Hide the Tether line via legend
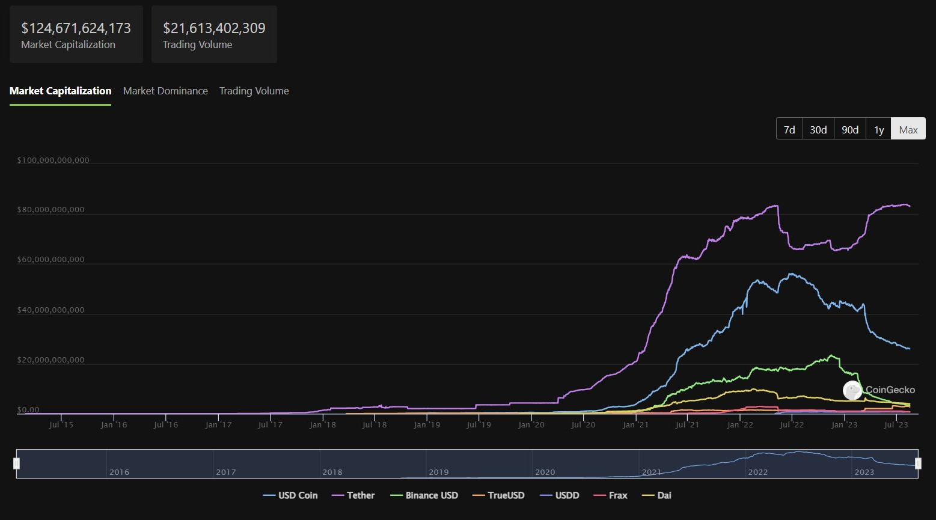 click(353, 495)
